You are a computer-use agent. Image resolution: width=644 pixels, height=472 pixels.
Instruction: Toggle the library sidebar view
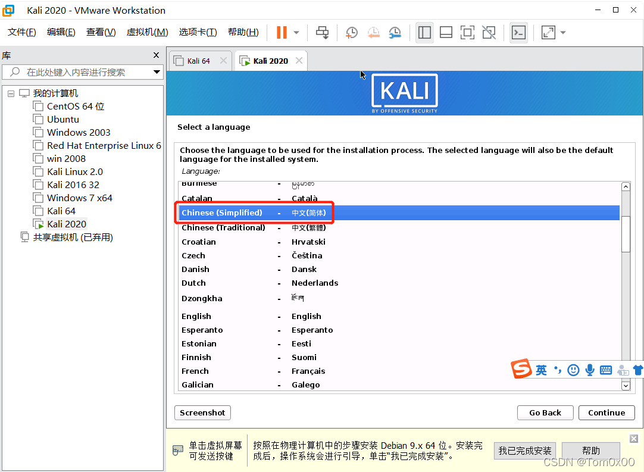[x=424, y=33]
